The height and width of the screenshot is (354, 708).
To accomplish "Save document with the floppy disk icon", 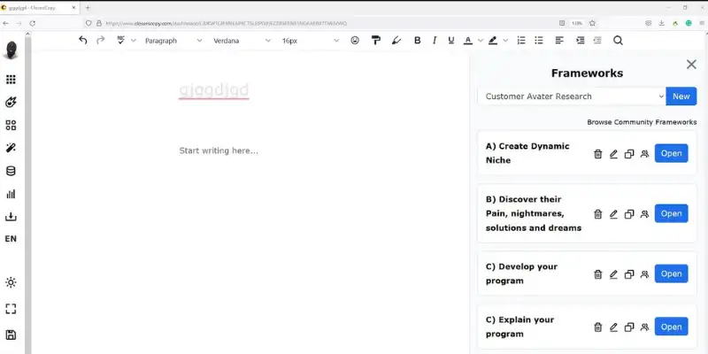I will point(11,335).
